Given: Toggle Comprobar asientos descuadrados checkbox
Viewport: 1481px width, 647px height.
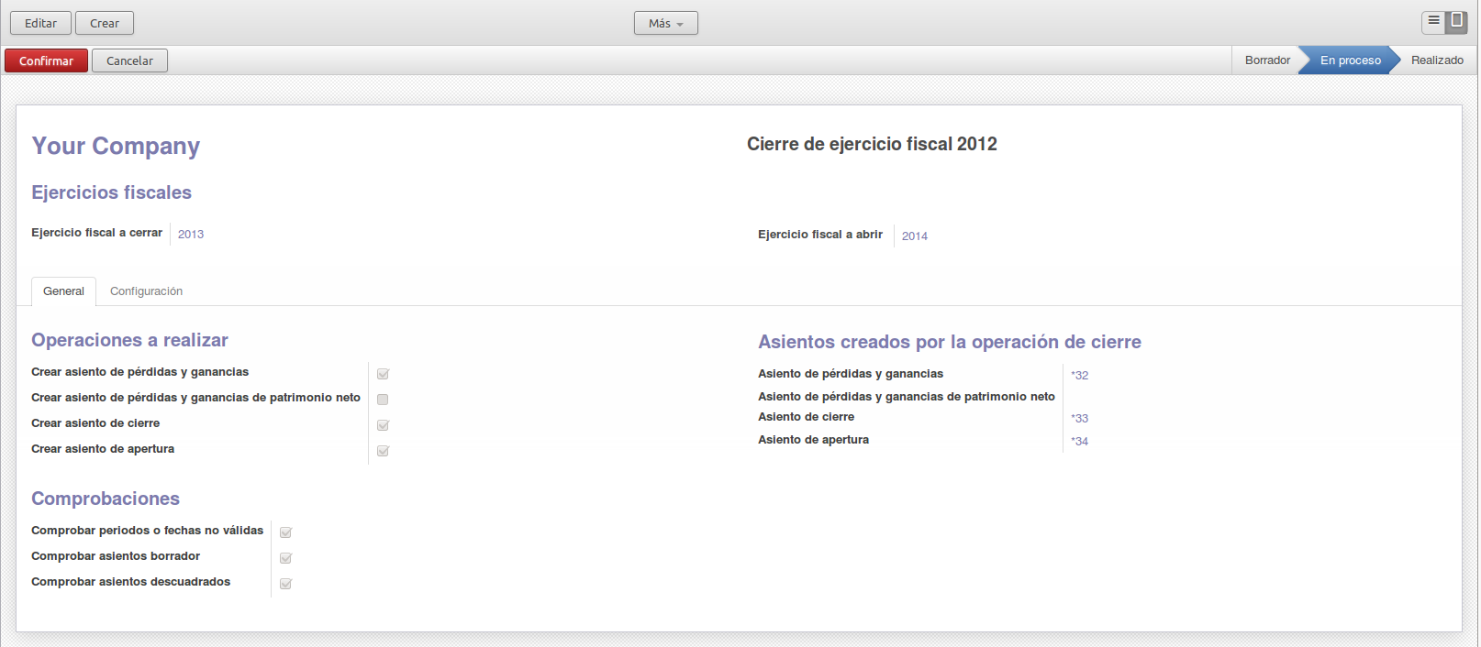Looking at the screenshot, I should [285, 584].
